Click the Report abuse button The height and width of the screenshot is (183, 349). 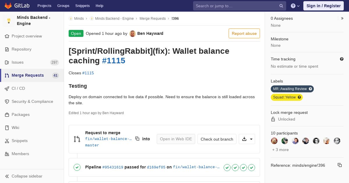(x=244, y=33)
